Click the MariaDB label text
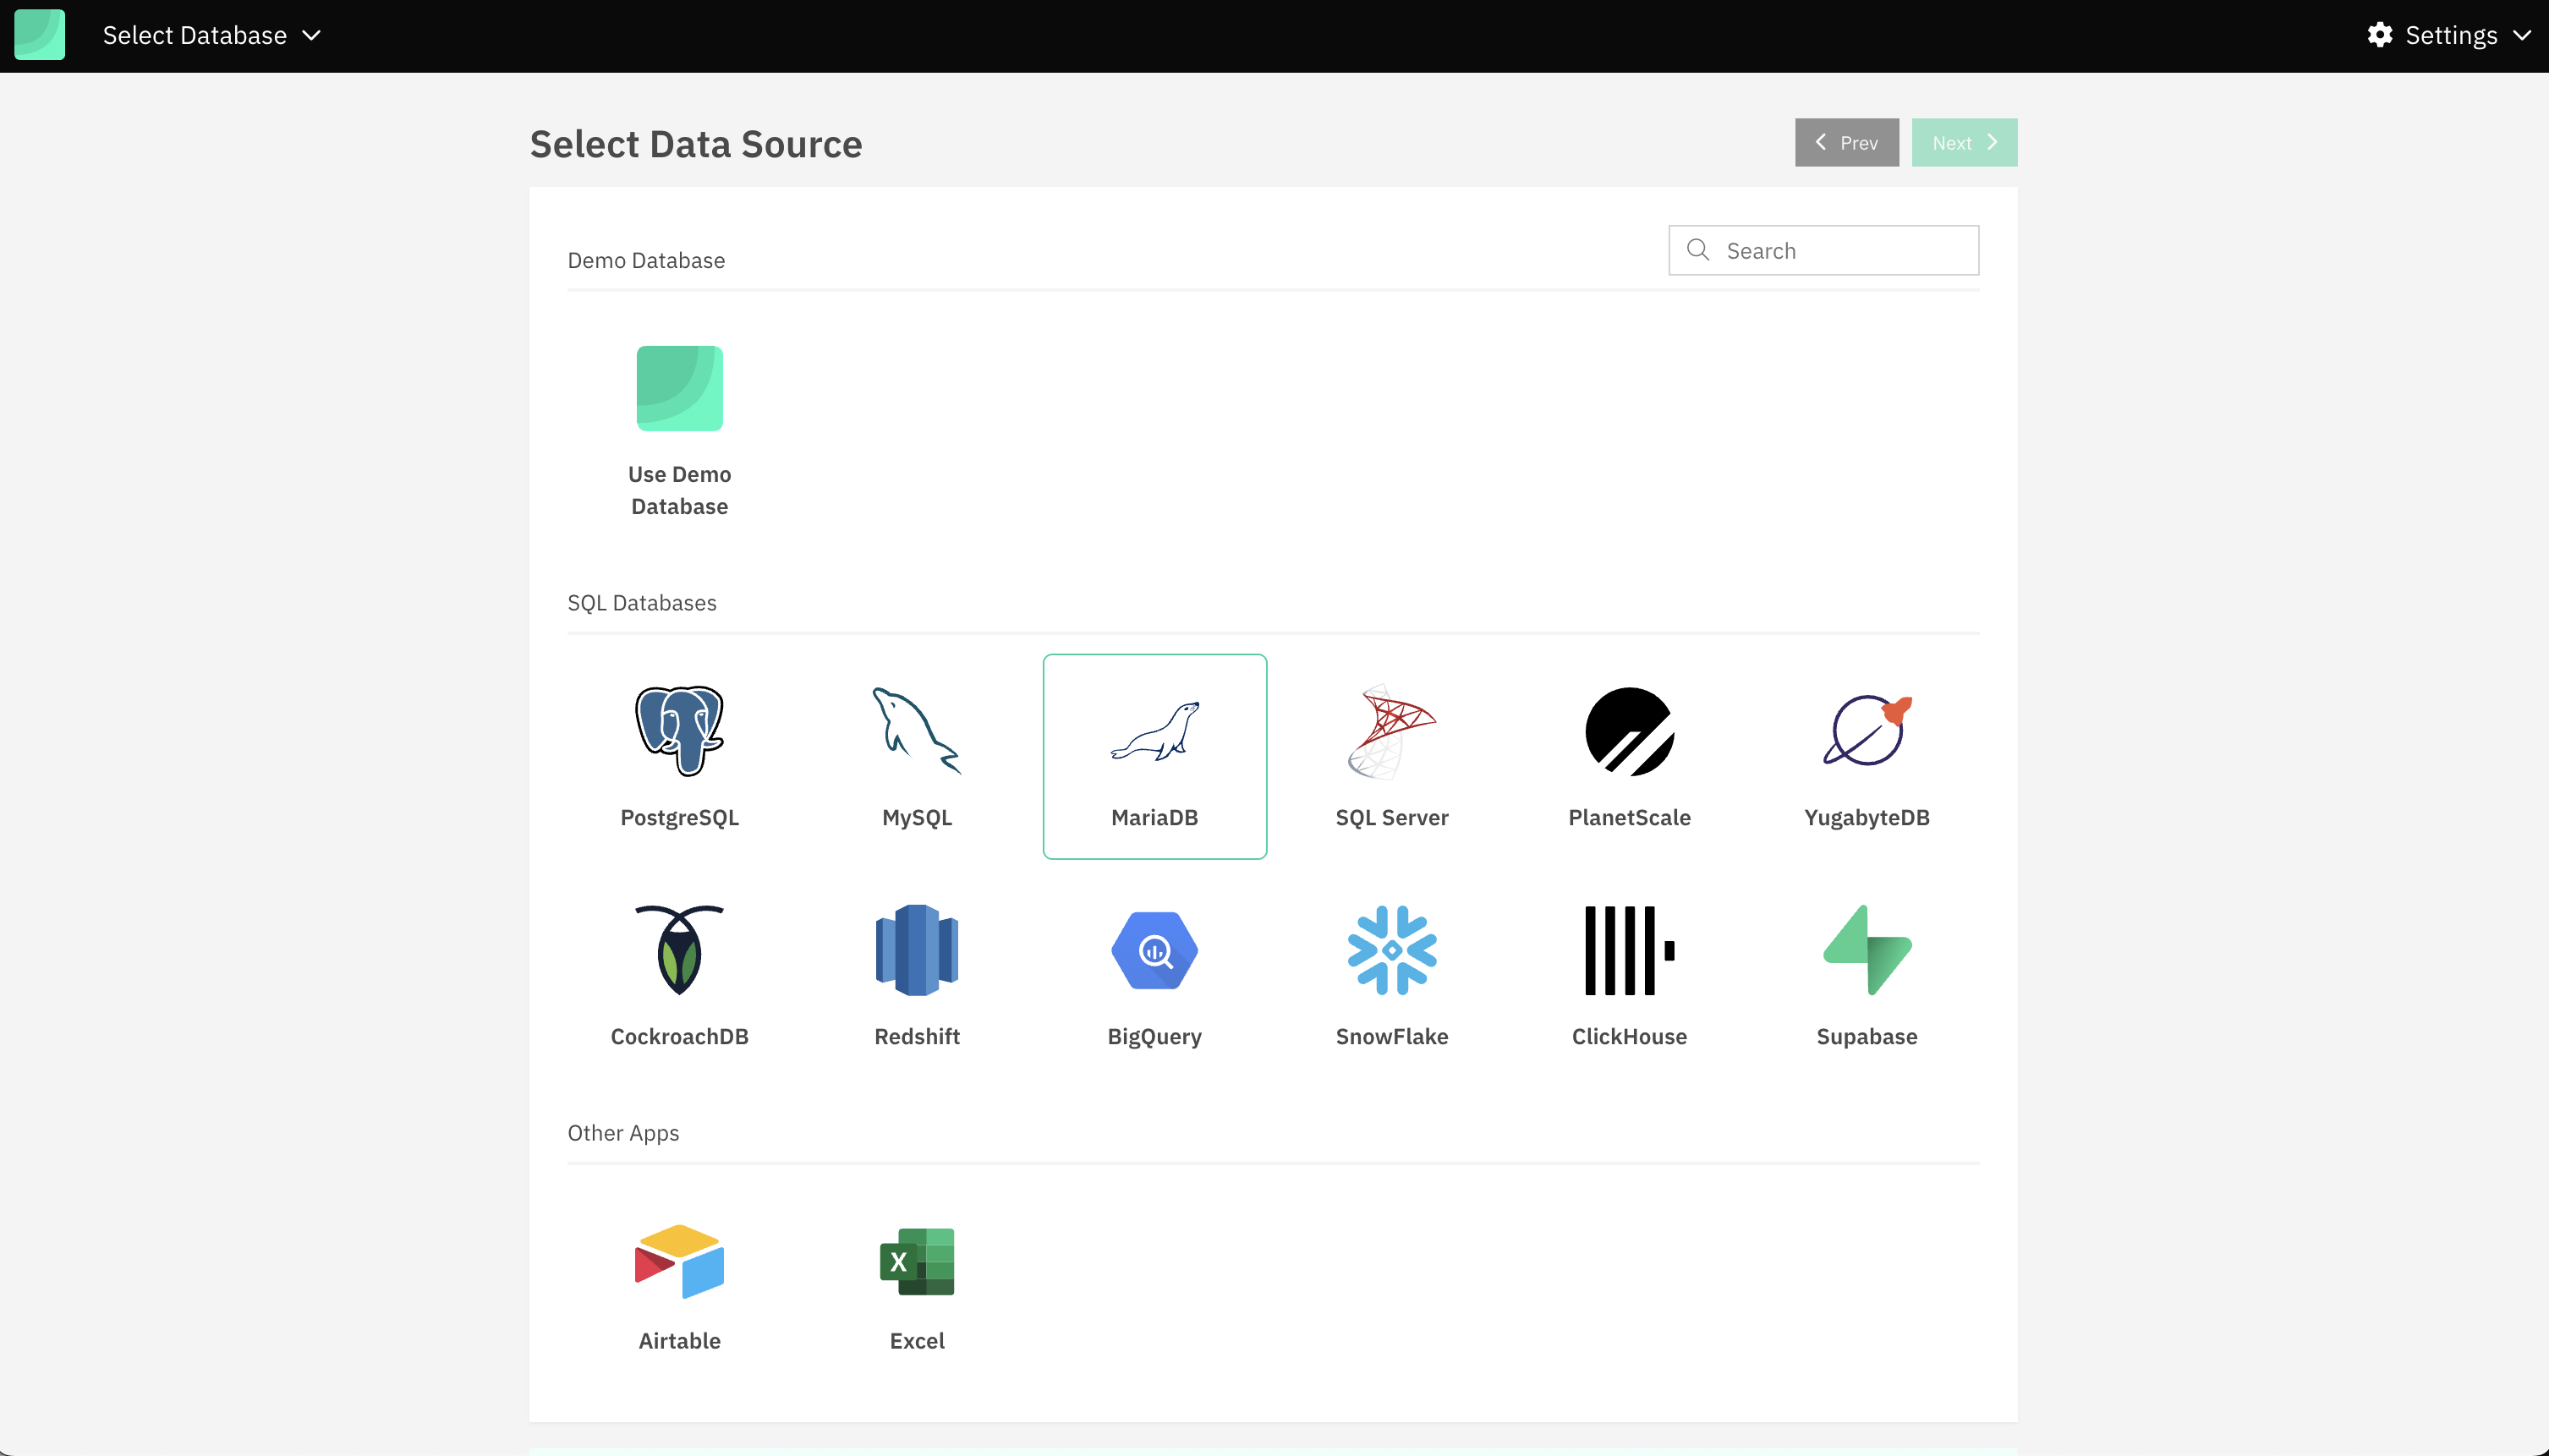2549x1456 pixels. (1154, 817)
